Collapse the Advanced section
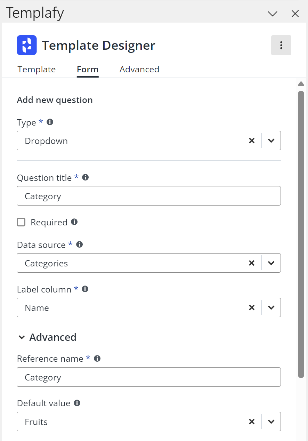Image resolution: width=308 pixels, height=441 pixels. 47,337
